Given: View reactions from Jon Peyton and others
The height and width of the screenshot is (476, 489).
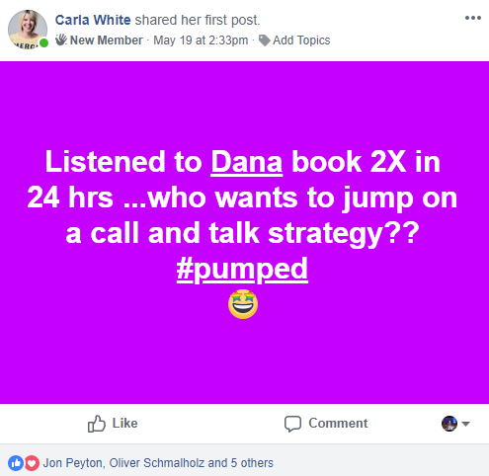Looking at the screenshot, I should coord(158,463).
